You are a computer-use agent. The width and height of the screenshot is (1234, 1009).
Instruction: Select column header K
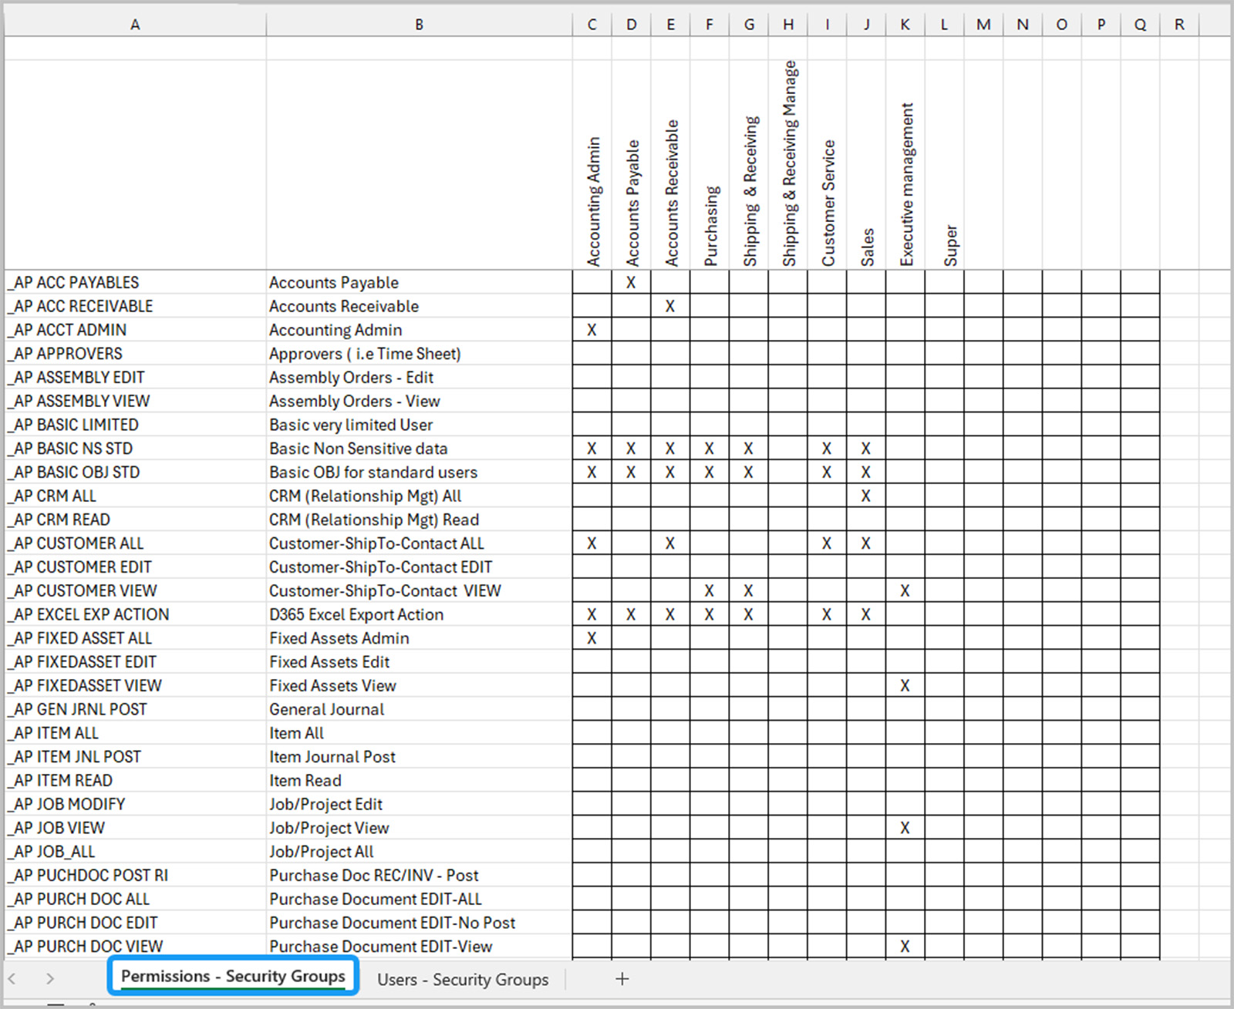(x=905, y=24)
